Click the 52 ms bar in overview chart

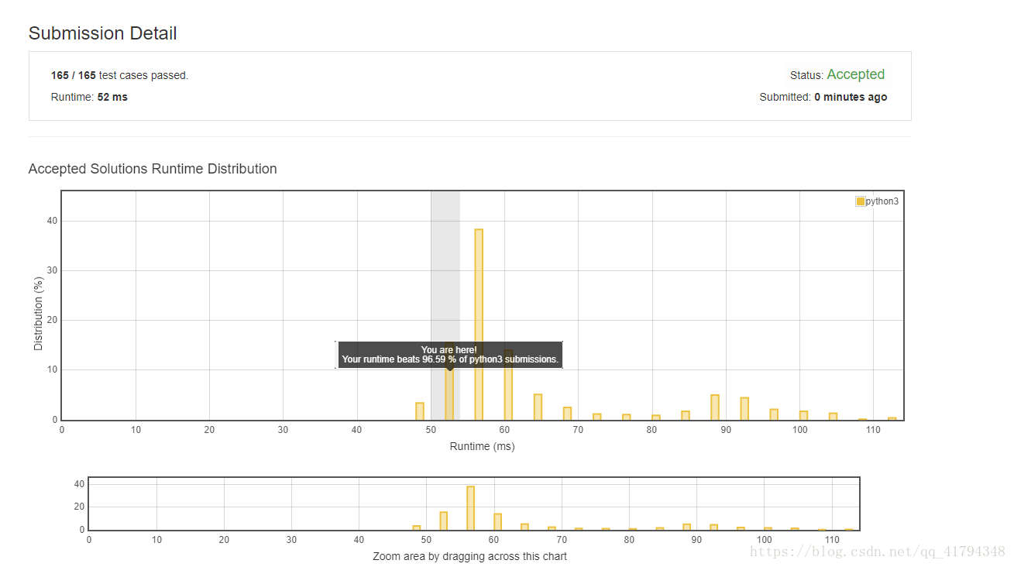tap(443, 521)
